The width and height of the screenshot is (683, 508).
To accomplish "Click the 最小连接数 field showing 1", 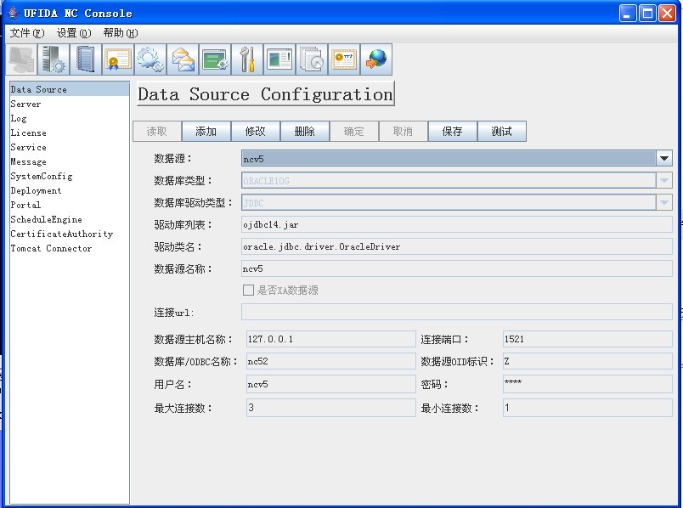I will [587, 408].
